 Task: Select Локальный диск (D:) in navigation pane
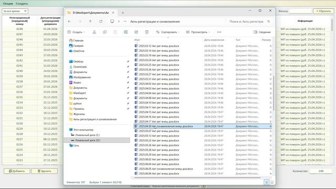(97, 140)
